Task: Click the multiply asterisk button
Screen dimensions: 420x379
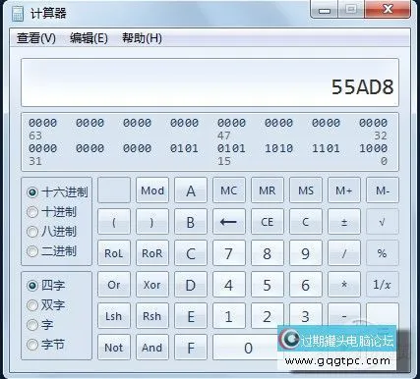Action: click(344, 285)
